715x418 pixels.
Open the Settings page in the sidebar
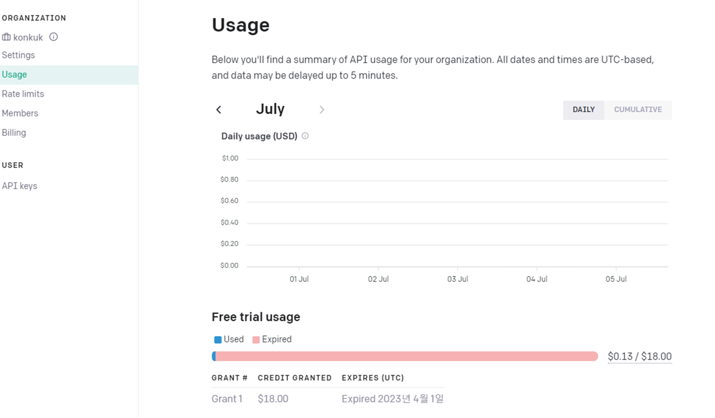click(18, 55)
